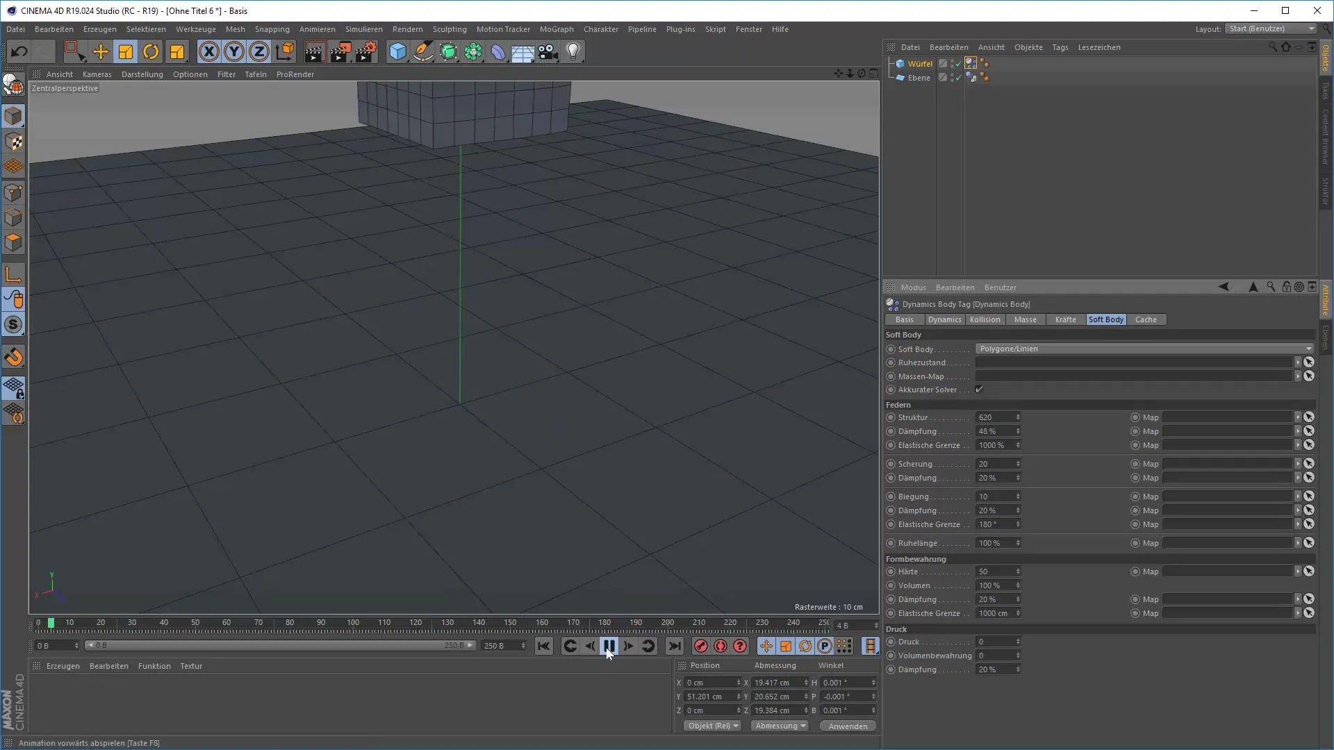
Task: Toggle X axis lock icon
Action: point(208,51)
